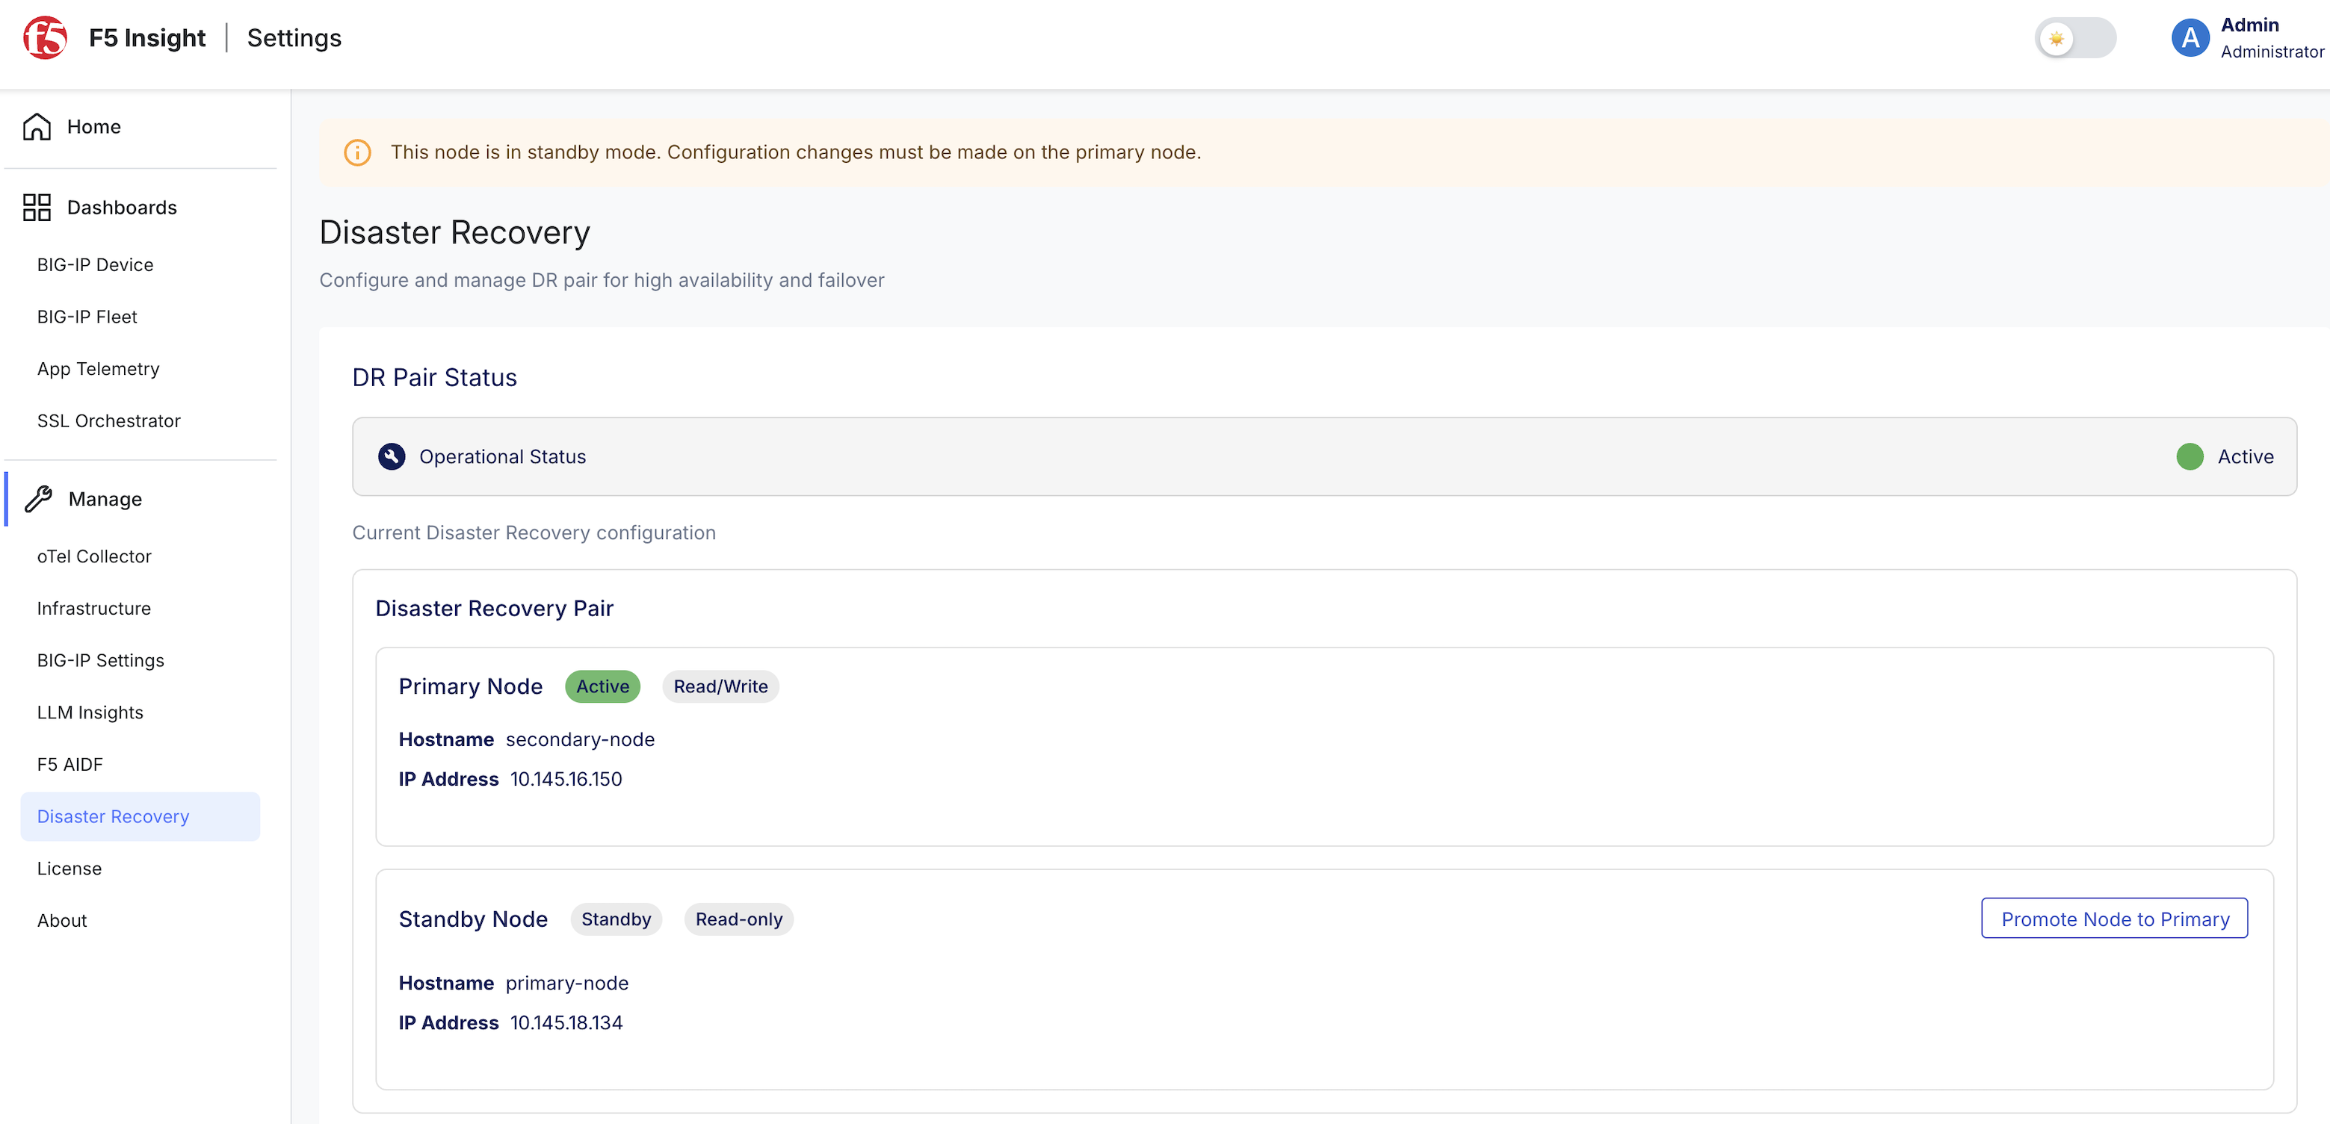This screenshot has width=2330, height=1124.
Task: Open BIG-IP Fleet dashboard
Action: tap(87, 317)
